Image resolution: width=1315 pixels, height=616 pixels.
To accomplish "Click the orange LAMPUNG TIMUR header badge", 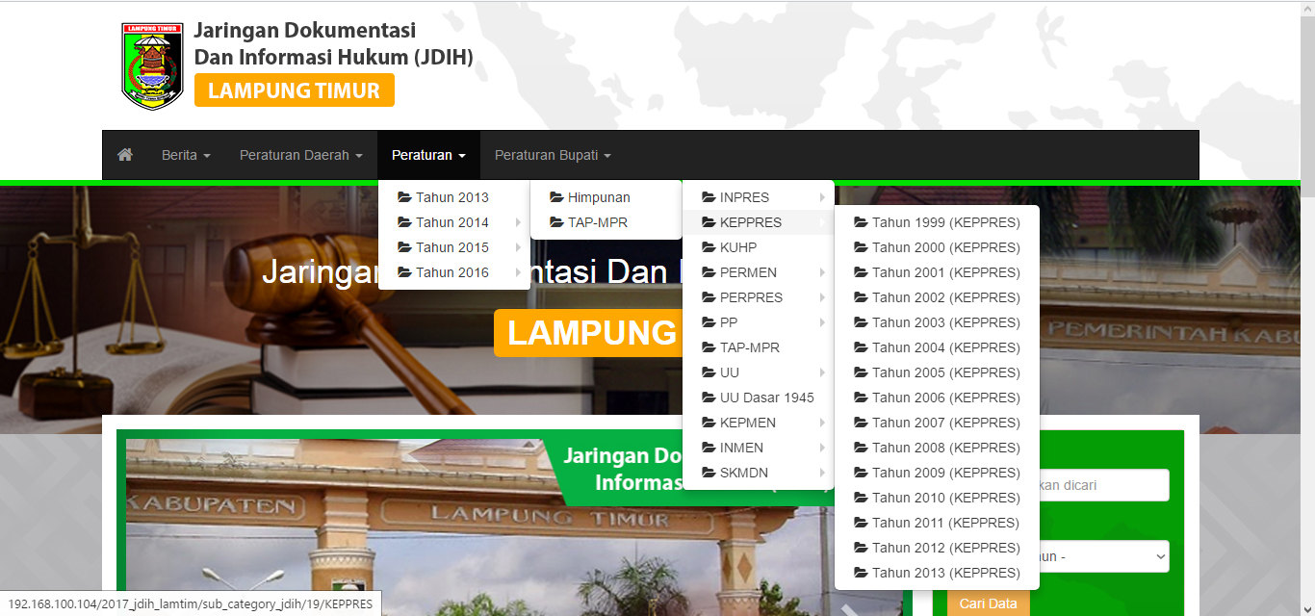I will pos(294,90).
